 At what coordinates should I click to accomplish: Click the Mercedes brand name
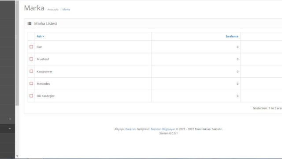coord(43,83)
